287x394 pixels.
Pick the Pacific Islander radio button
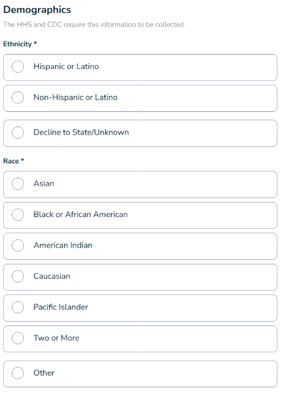(x=18, y=307)
